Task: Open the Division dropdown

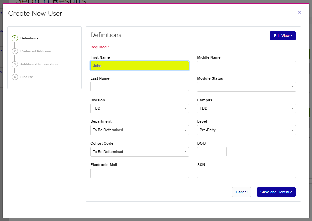Action: (139, 108)
